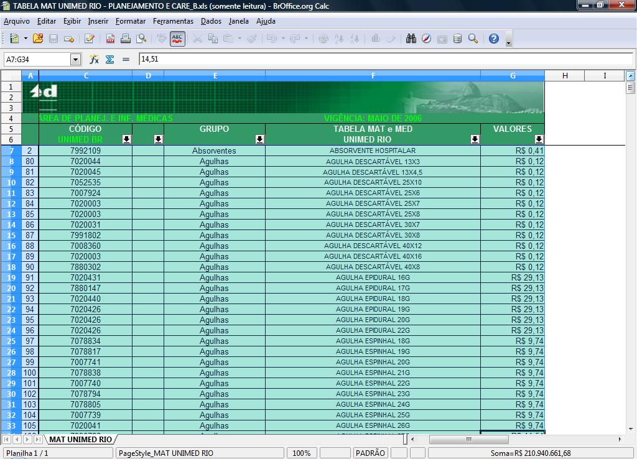Click the Zoom magnifier icon
The image size is (637, 459).
[473, 39]
